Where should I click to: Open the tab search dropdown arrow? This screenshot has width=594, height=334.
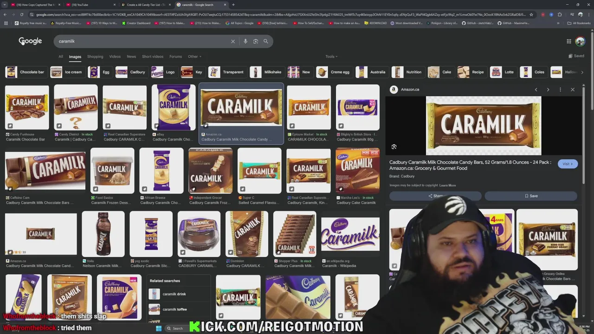5,5
